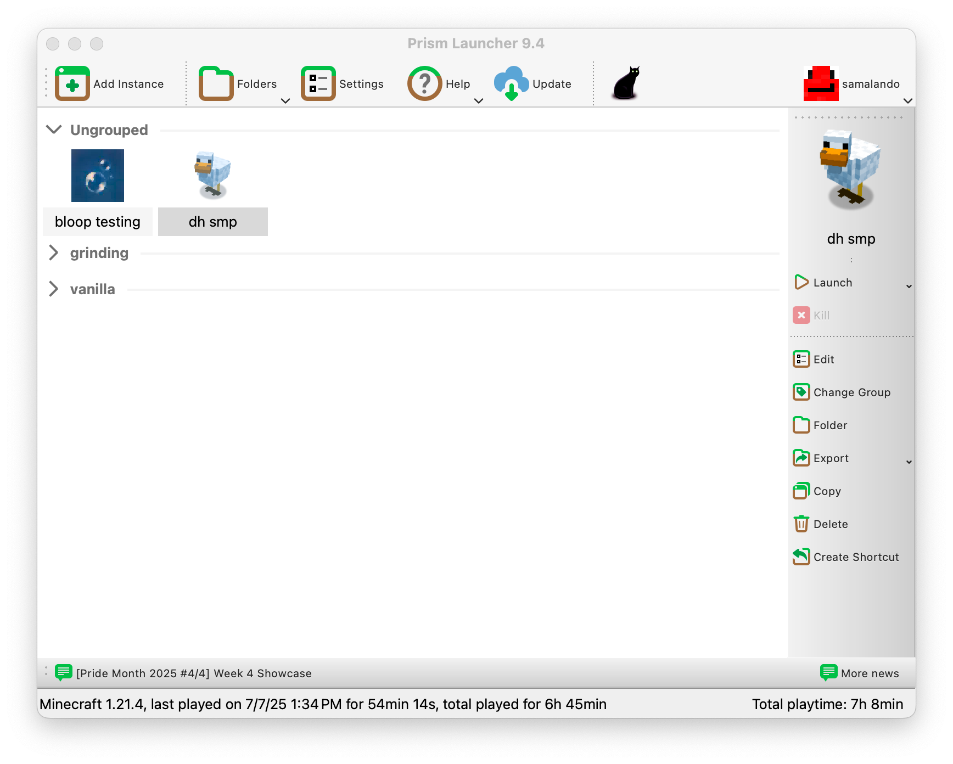This screenshot has height=764, width=953.
Task: Click the large duck icon in side panel
Action: [x=851, y=170]
